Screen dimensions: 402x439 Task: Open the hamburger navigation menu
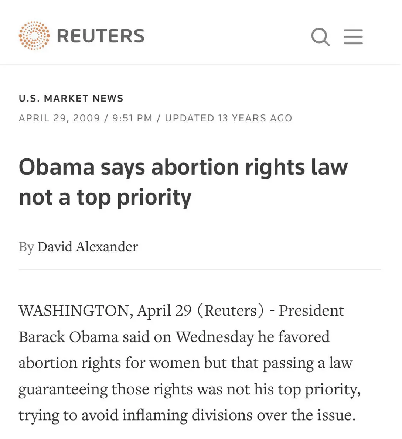click(353, 37)
